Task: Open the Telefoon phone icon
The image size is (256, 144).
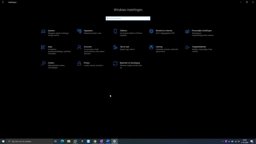Action: tap(115, 31)
